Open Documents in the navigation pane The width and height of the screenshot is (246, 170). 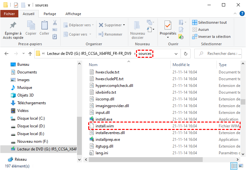pyautogui.click(x=27, y=72)
